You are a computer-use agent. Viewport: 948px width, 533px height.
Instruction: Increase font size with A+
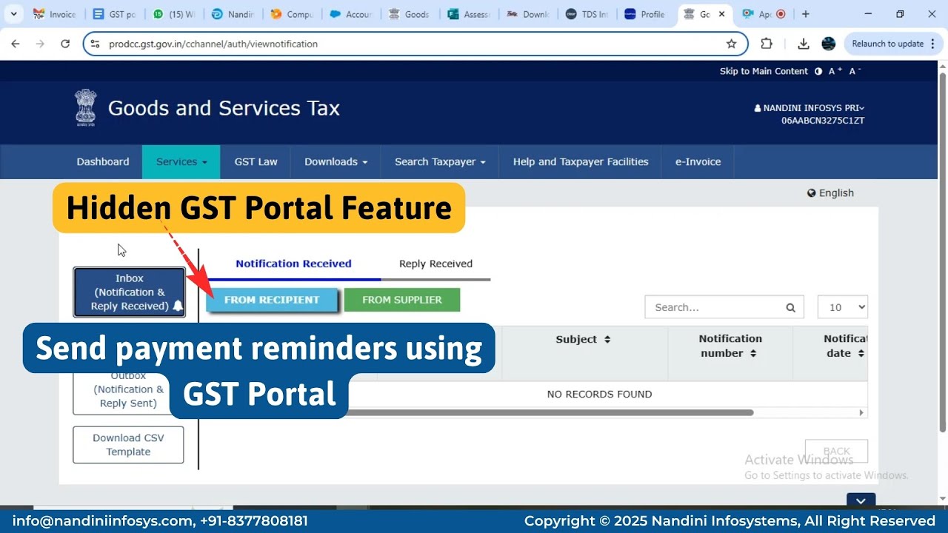(x=835, y=71)
